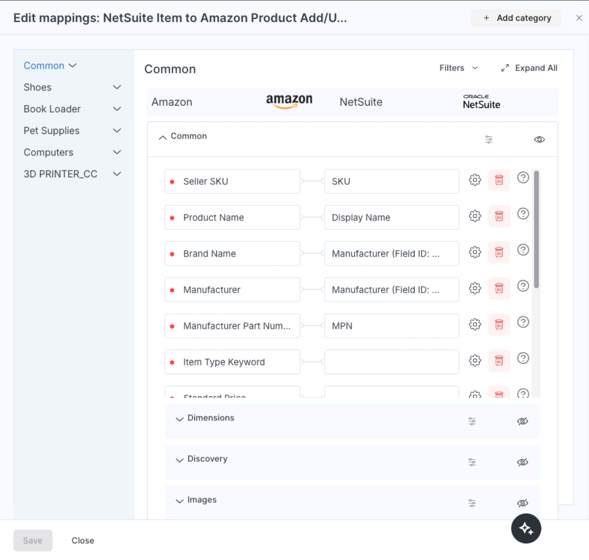Delete the Item Type Keyword mapping

pos(499,361)
